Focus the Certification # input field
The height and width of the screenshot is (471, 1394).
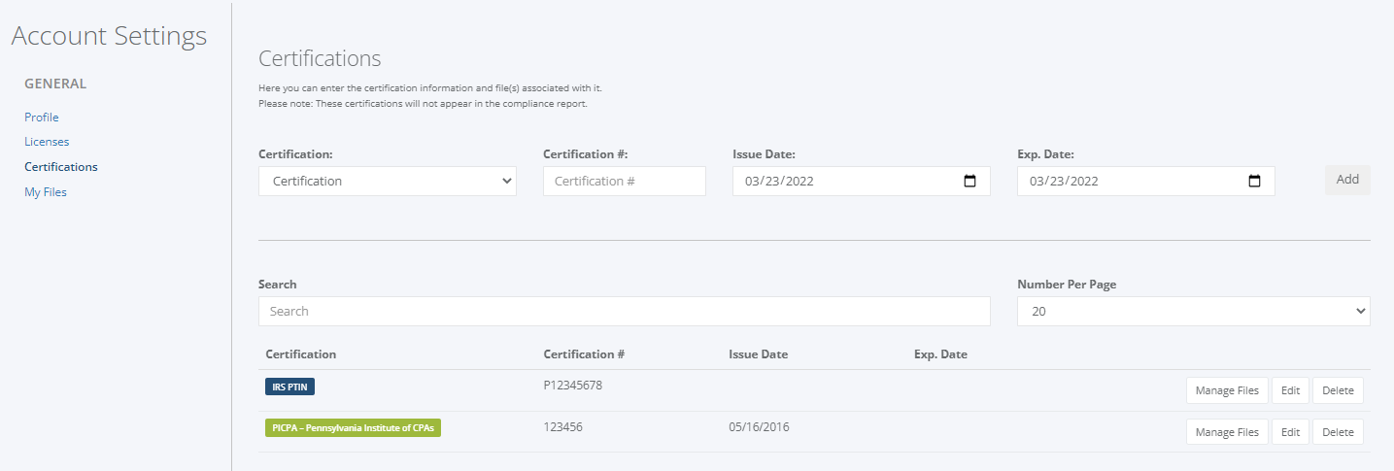(625, 181)
